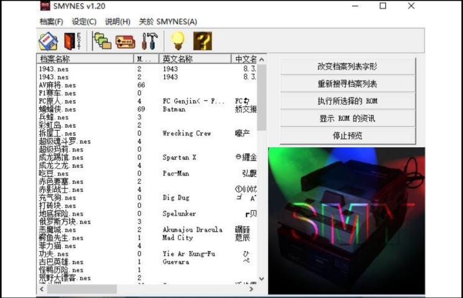Select AV麻将.nes in the list
Screen dimensions: 463x298
coord(57,85)
